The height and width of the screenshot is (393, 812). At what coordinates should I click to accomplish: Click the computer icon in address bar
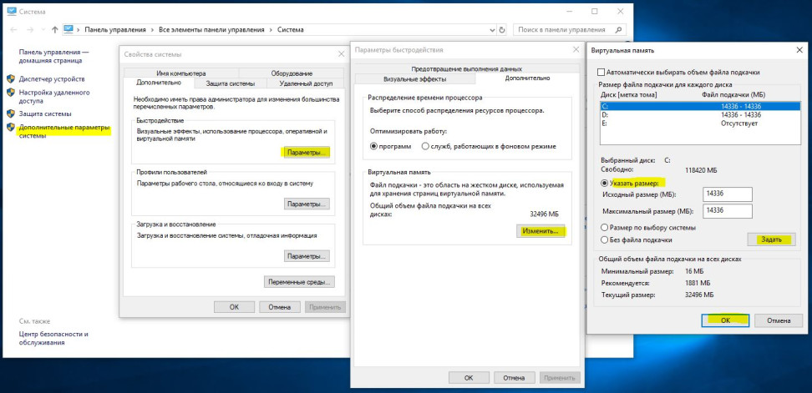tap(69, 29)
